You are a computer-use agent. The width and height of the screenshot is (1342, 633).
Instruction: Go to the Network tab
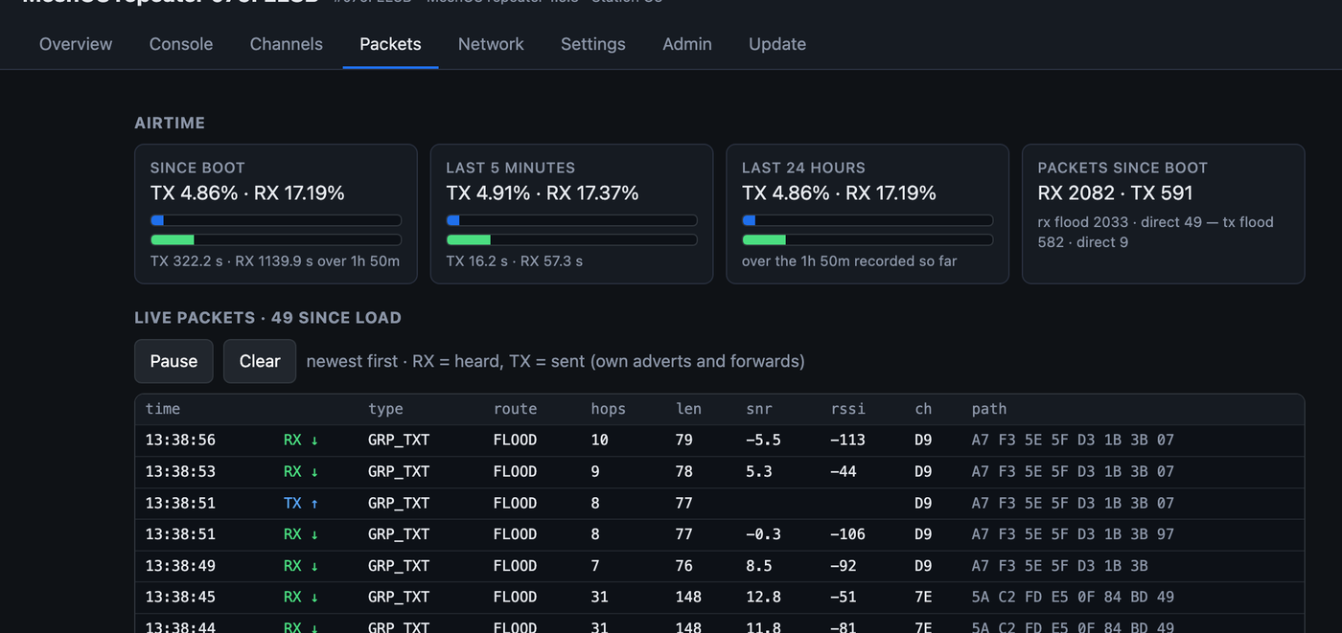[x=491, y=44]
